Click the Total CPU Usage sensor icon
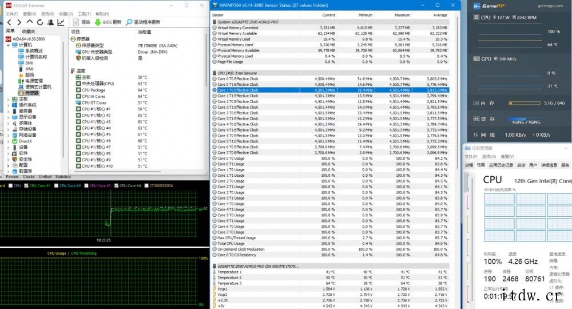This screenshot has width=572, height=309. (x=214, y=244)
